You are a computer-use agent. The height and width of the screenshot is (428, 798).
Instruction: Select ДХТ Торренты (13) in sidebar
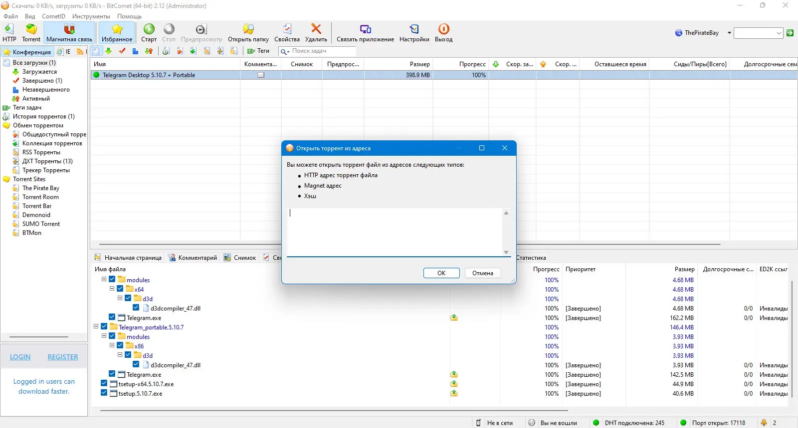47,161
